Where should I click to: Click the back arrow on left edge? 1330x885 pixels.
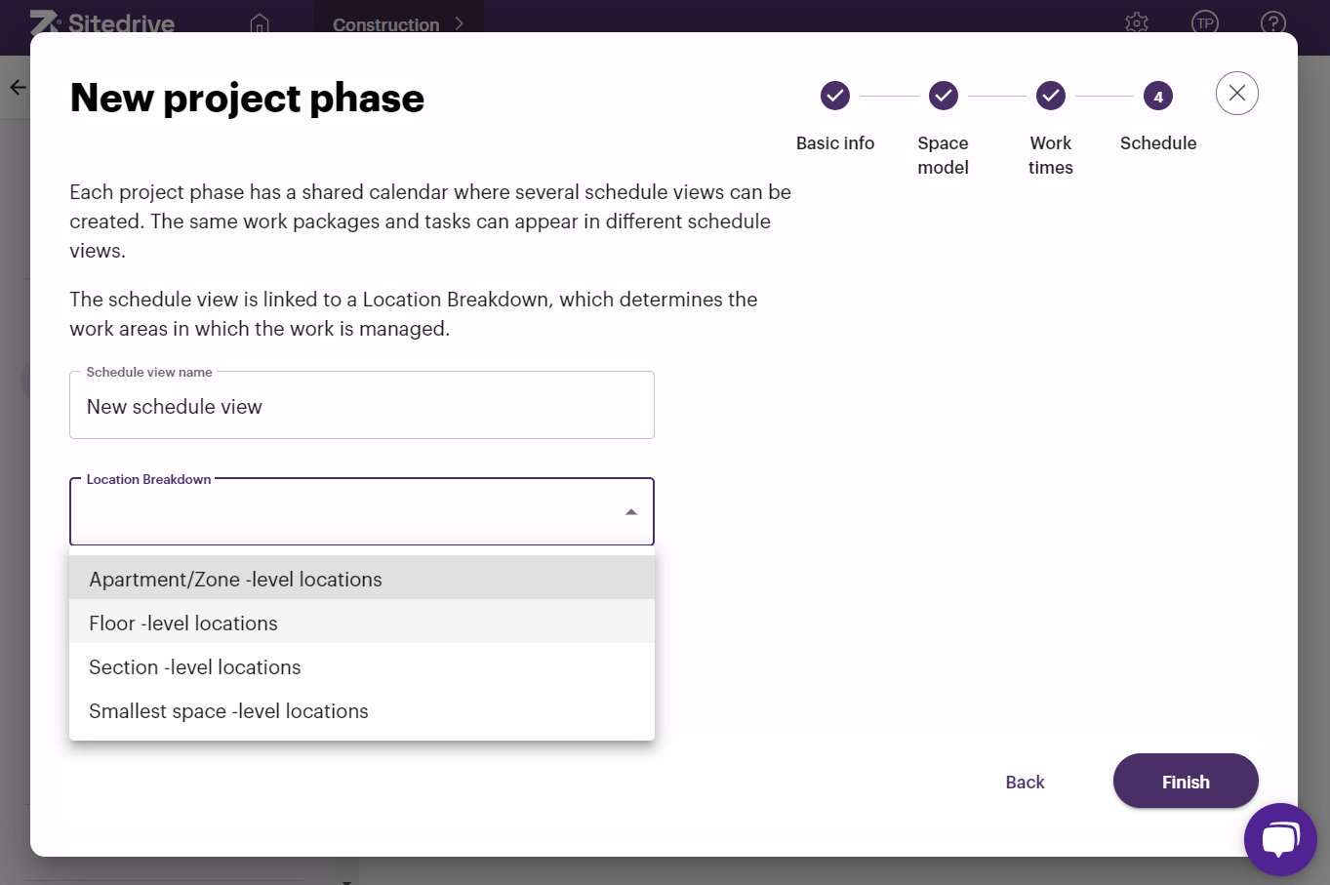[x=18, y=88]
